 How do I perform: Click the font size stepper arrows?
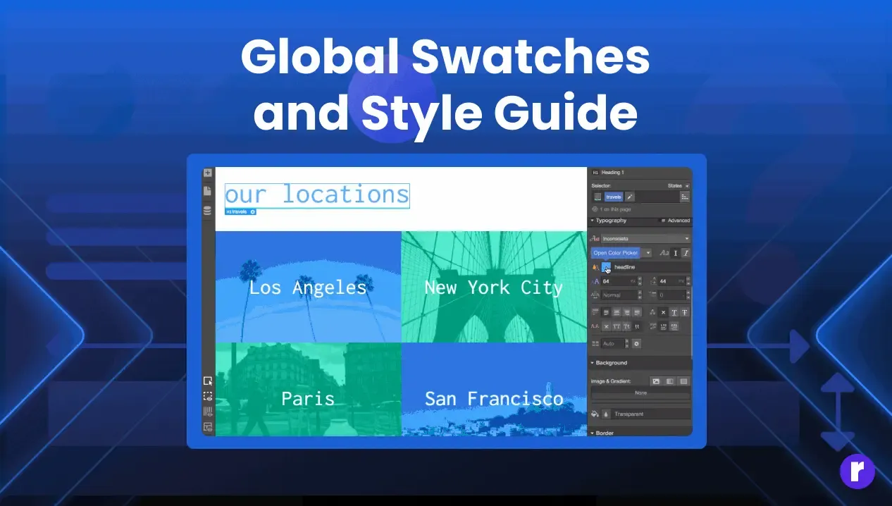tap(640, 281)
